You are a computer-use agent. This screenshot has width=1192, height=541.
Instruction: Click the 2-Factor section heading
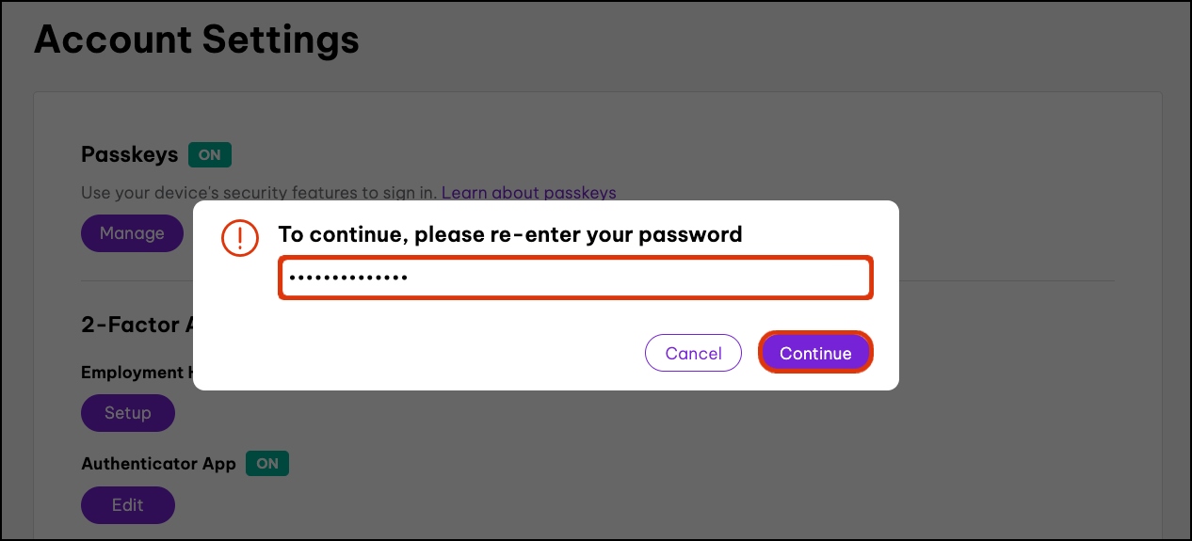[x=132, y=325]
